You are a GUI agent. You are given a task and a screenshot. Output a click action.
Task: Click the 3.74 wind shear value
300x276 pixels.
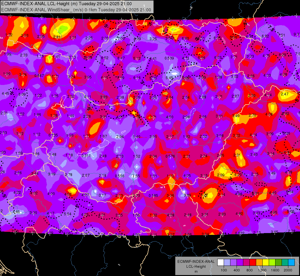[23, 75]
